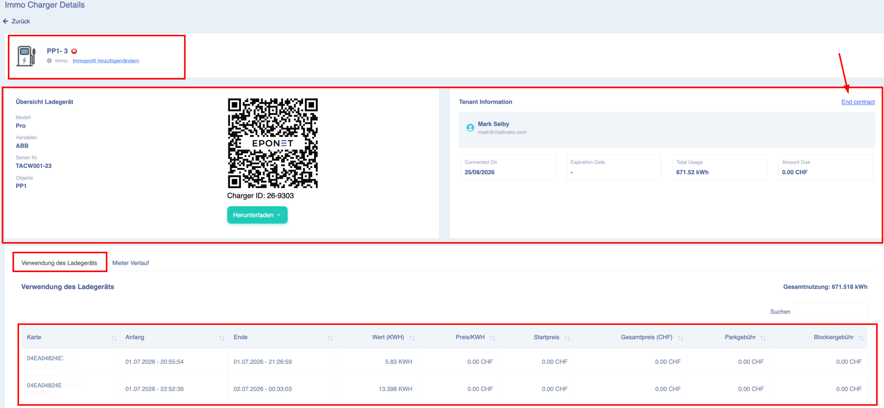This screenshot has width=884, height=408.
Task: Sort table by Anfang column arrows
Action: (222, 337)
